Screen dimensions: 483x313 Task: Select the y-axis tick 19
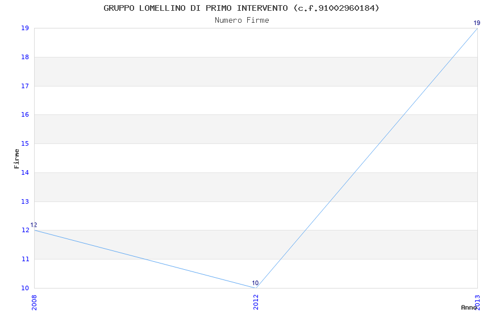click(x=25, y=28)
